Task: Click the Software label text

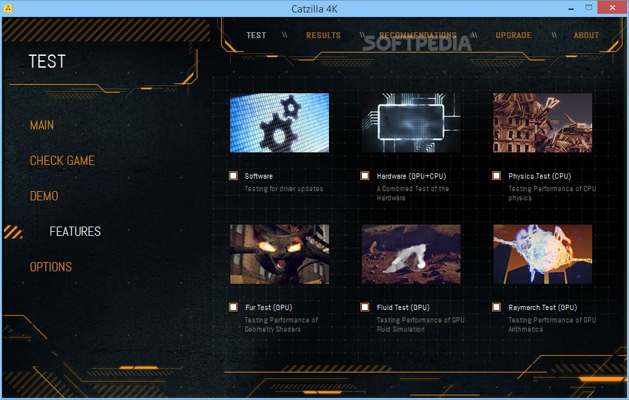Action: [x=259, y=176]
